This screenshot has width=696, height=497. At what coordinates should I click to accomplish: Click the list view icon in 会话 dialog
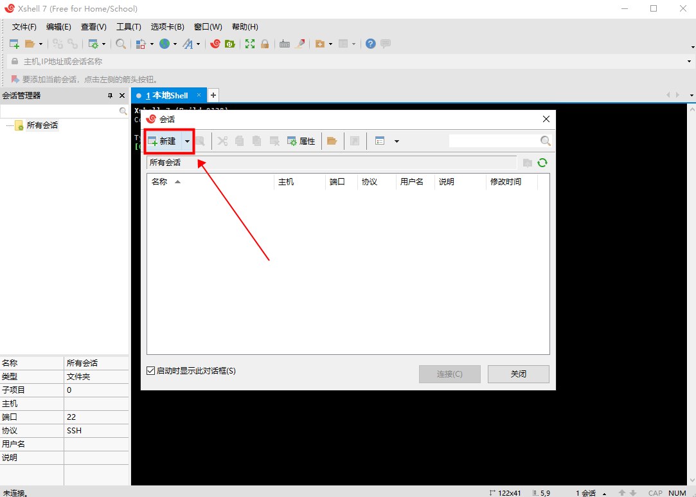click(380, 141)
